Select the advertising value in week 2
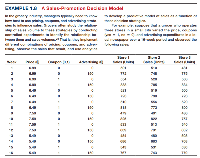The height and width of the screenshot is (158, 200). [91, 74]
